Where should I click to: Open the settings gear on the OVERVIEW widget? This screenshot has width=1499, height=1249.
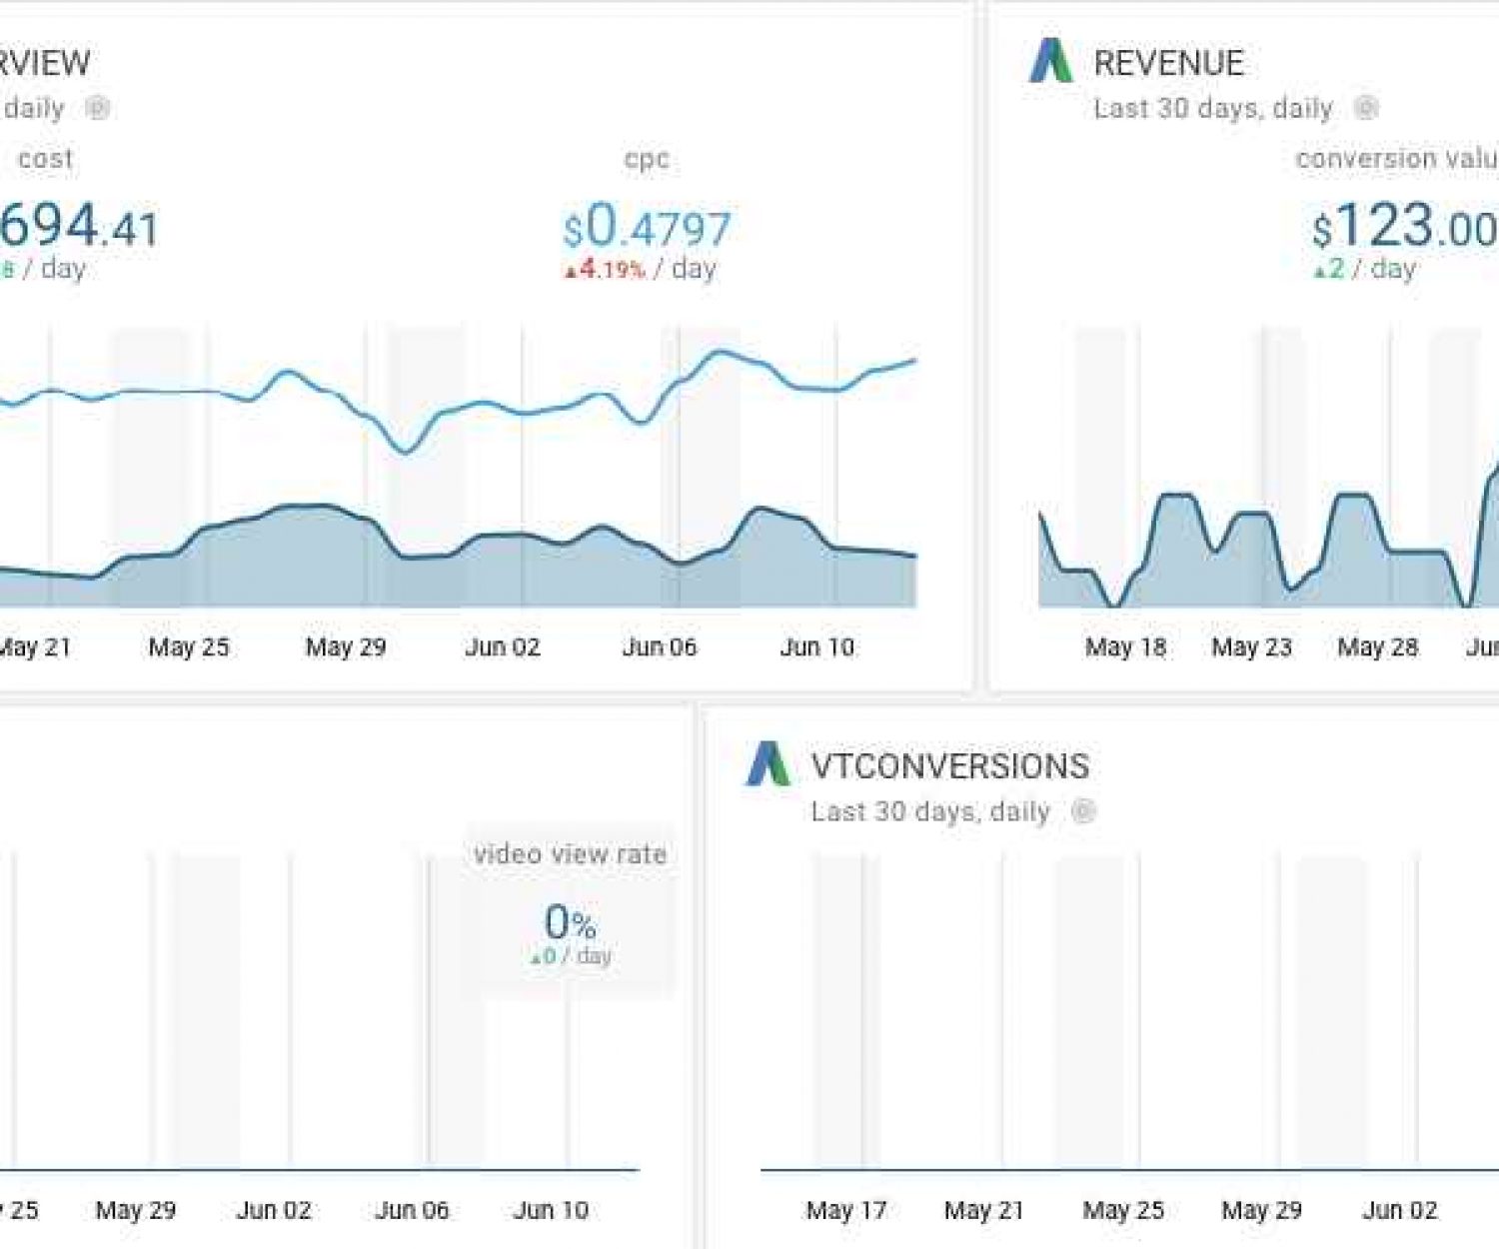[95, 110]
